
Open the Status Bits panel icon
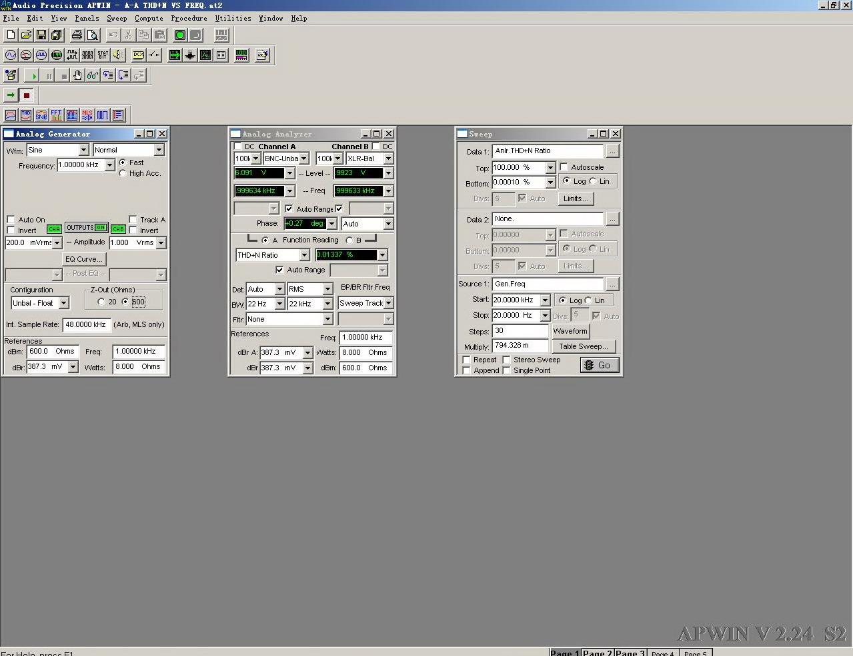[x=103, y=55]
